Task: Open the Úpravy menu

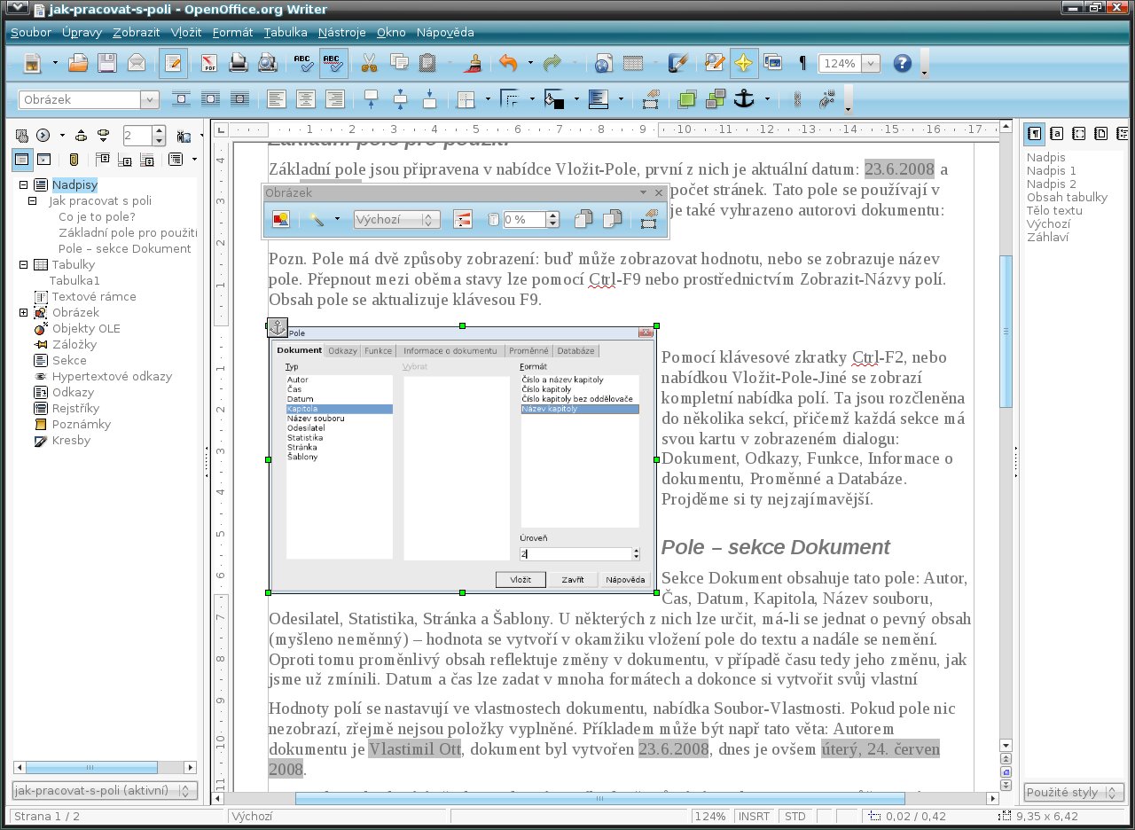Action: click(82, 33)
